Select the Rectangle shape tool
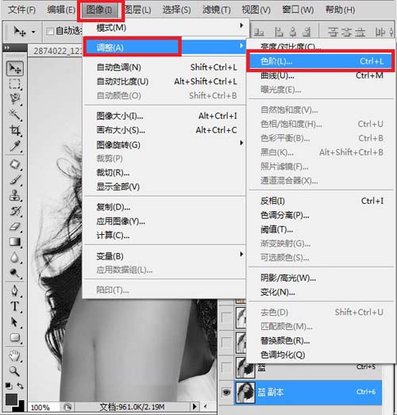 point(15,337)
